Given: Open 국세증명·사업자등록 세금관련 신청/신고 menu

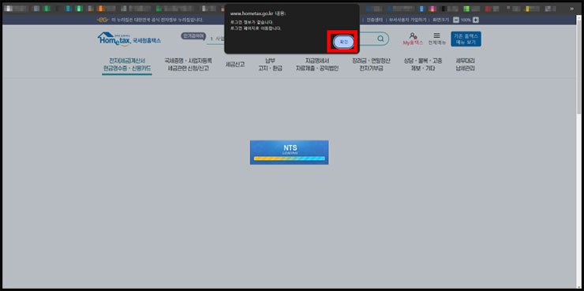Looking at the screenshot, I should coord(188,65).
